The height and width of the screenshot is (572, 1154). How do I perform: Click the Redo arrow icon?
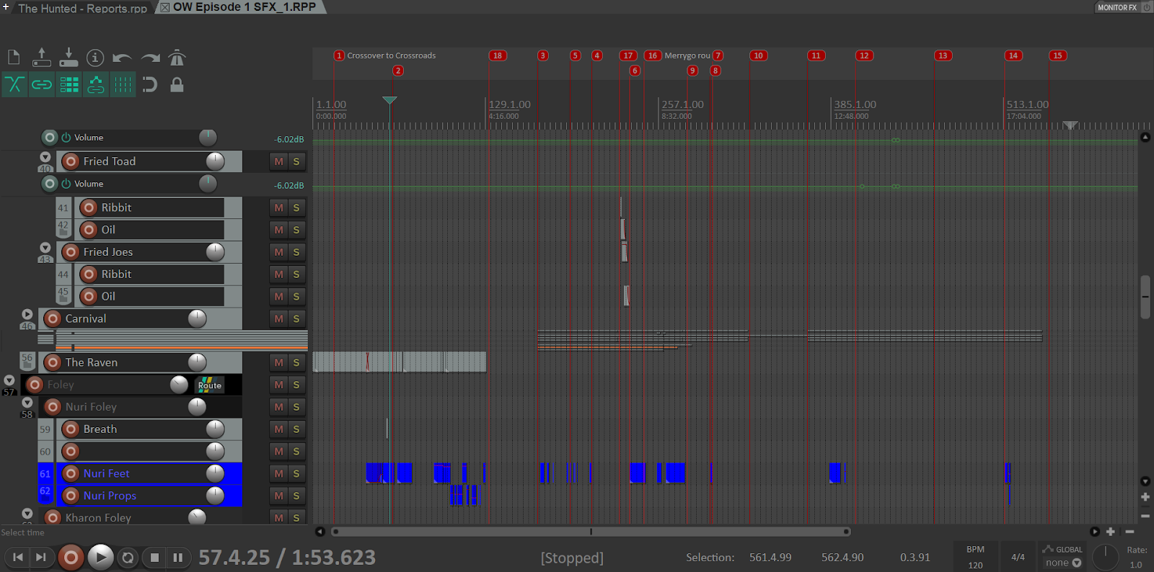coord(150,58)
